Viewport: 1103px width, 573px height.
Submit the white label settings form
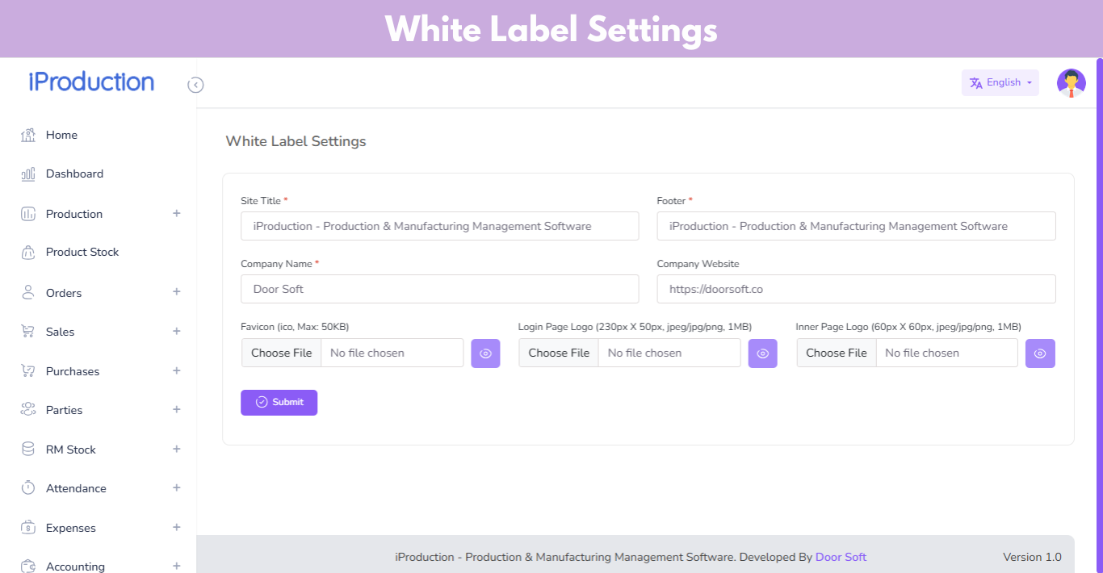(x=279, y=403)
